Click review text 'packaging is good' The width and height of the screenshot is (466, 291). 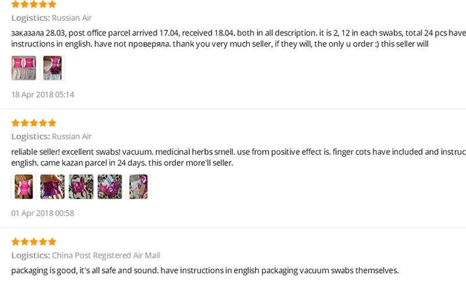click(205, 271)
